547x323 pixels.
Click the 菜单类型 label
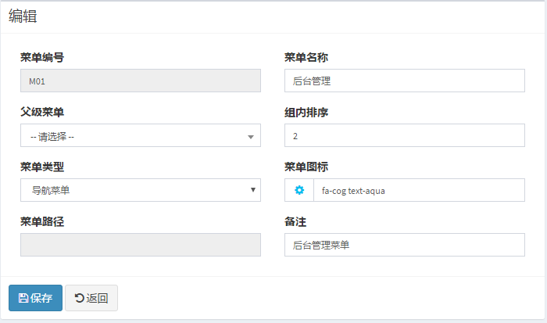(x=42, y=167)
